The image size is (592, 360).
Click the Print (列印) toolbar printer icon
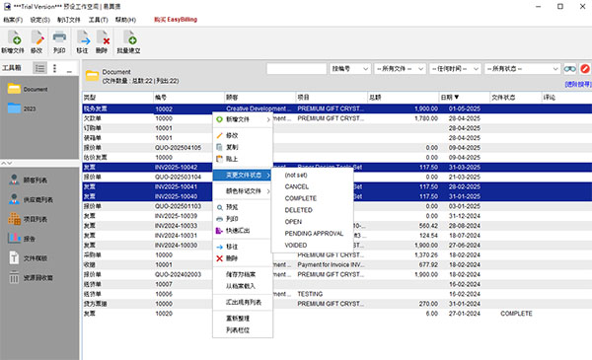click(59, 41)
